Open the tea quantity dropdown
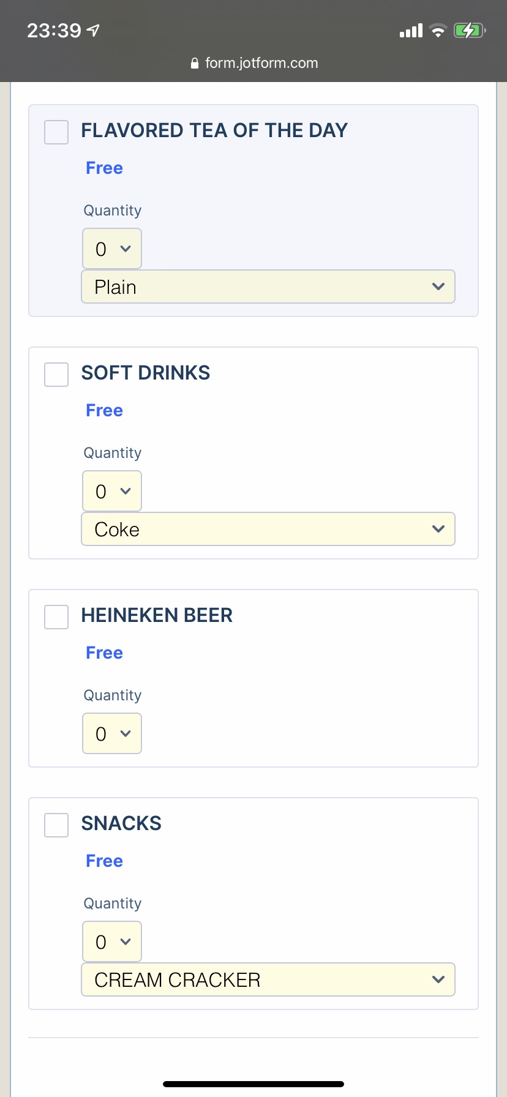Viewport: 507px width, 1097px height. pyautogui.click(x=112, y=249)
